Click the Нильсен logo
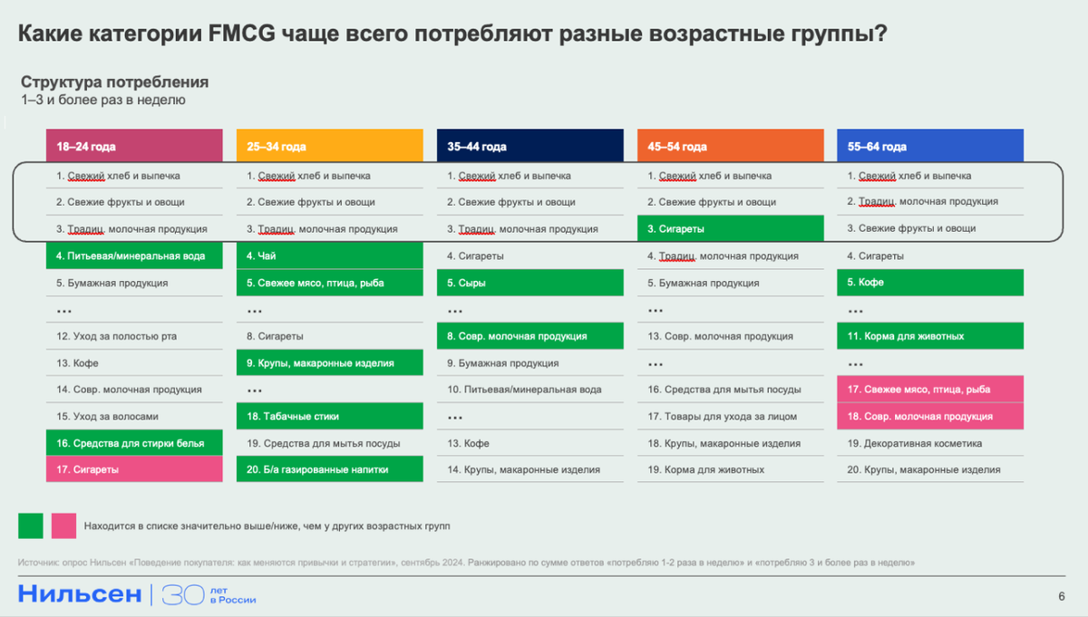This screenshot has width=1088, height=617. [x=77, y=594]
